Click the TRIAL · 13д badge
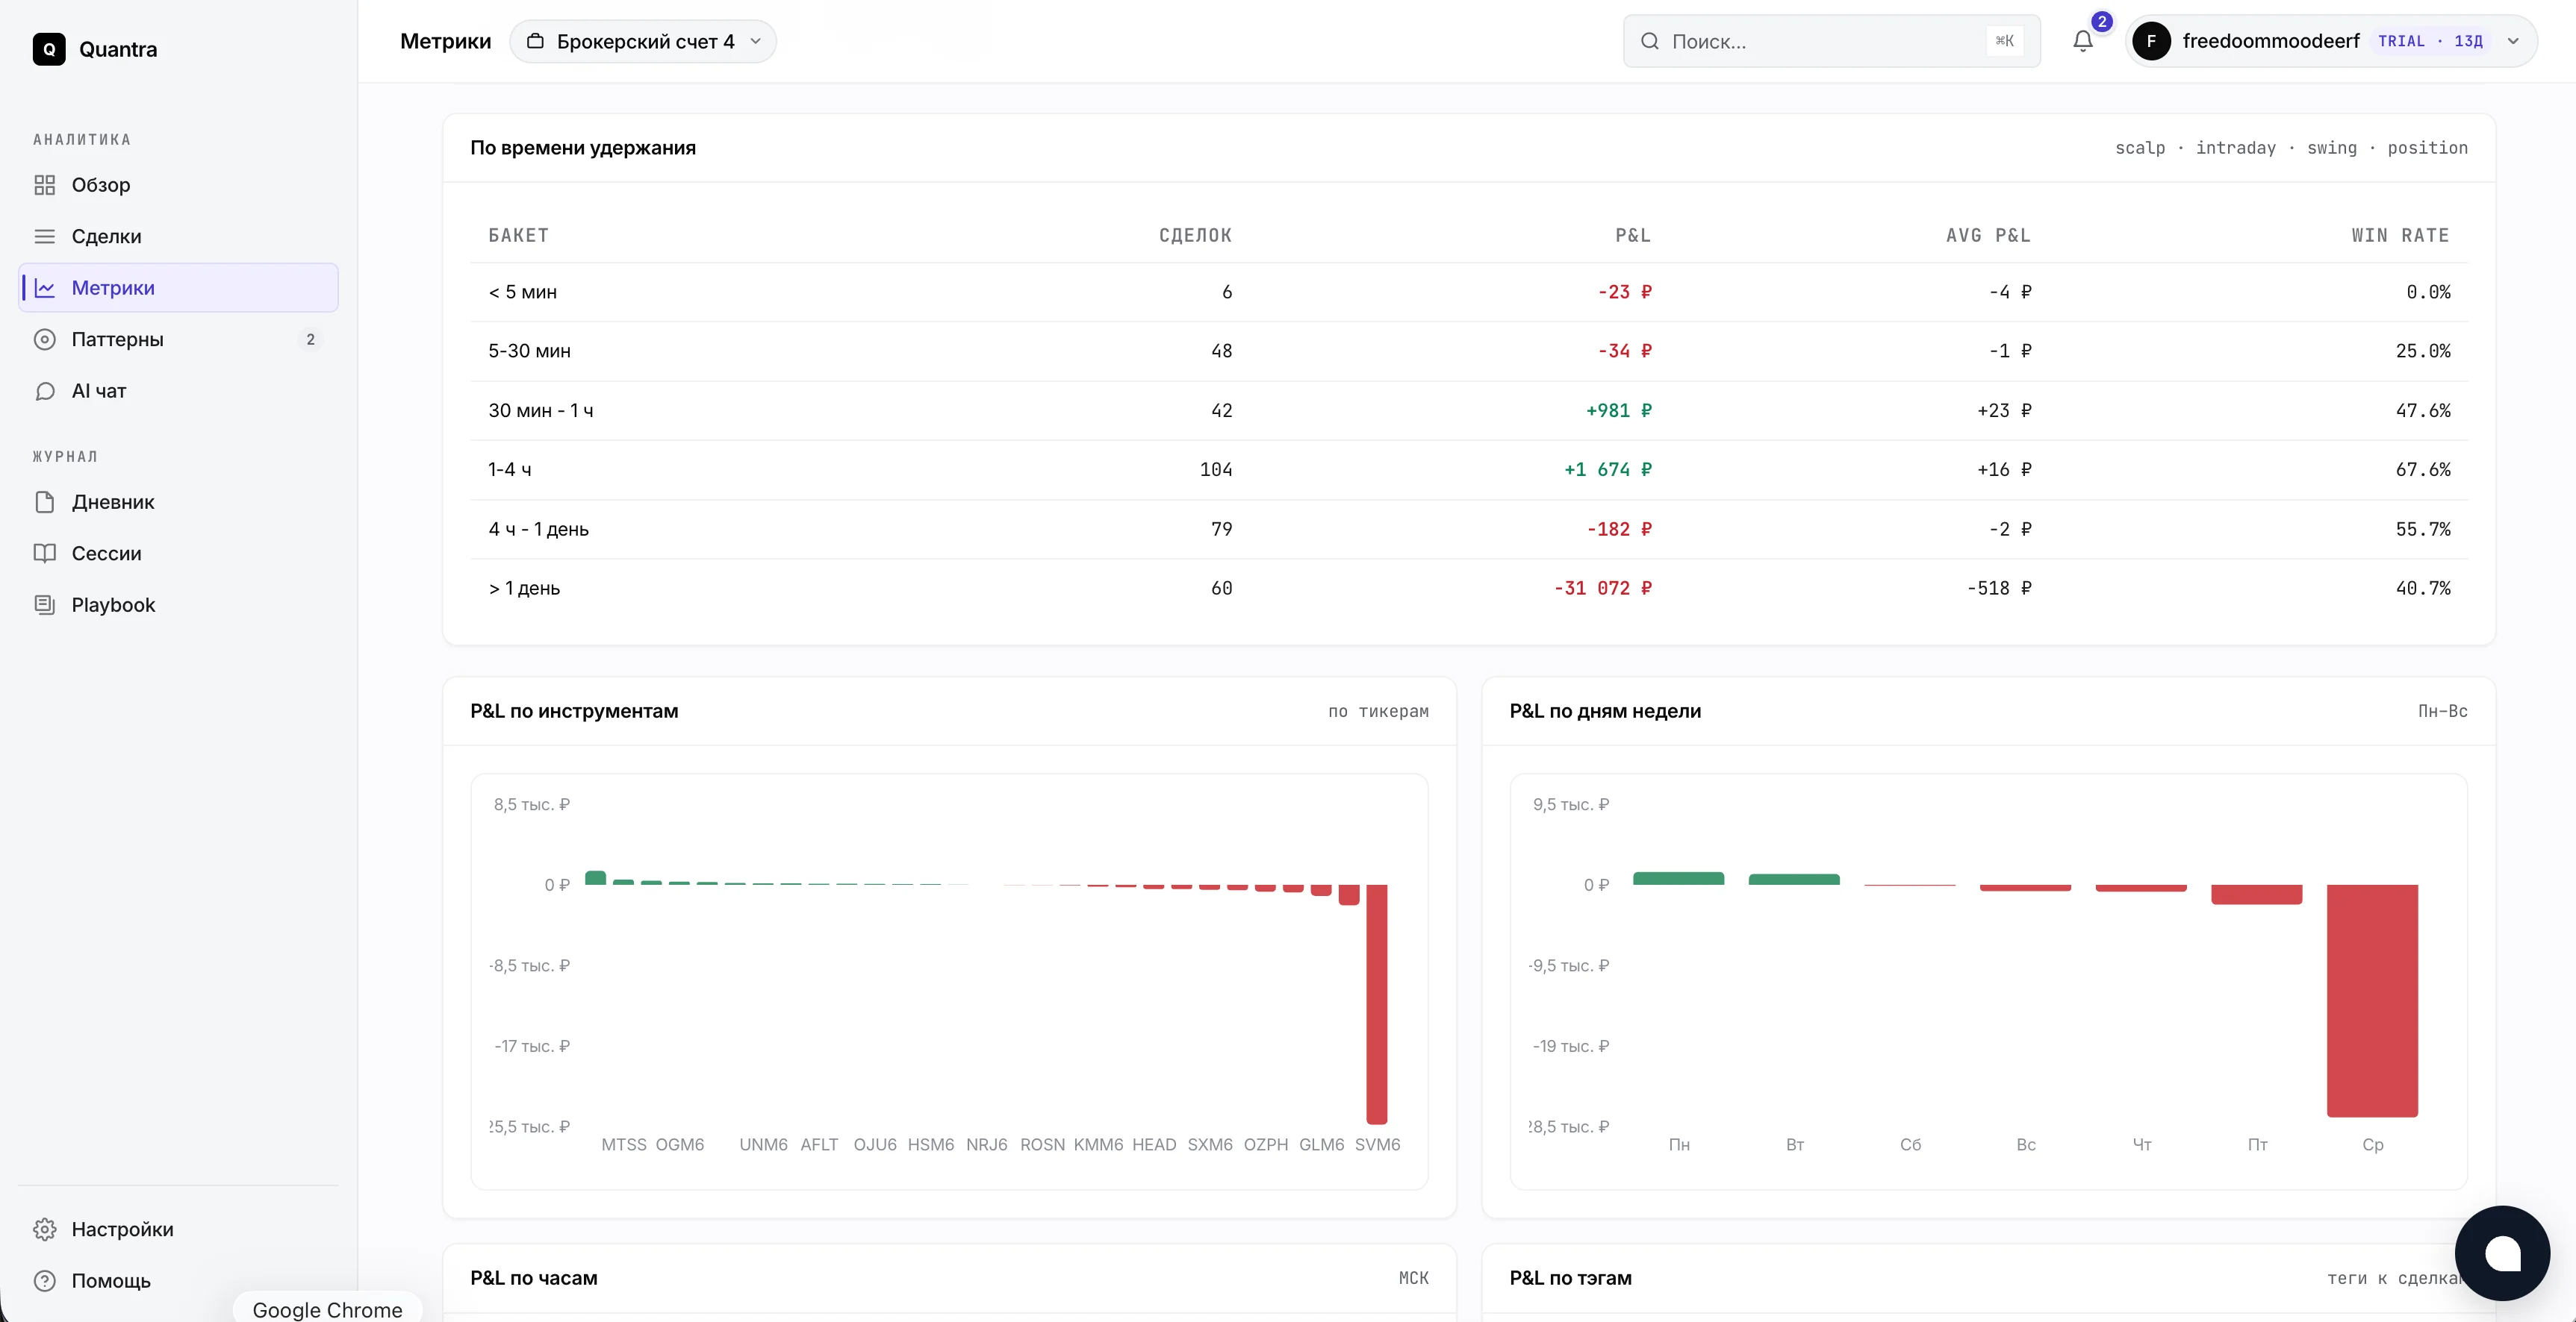The image size is (2576, 1322). tap(2430, 41)
